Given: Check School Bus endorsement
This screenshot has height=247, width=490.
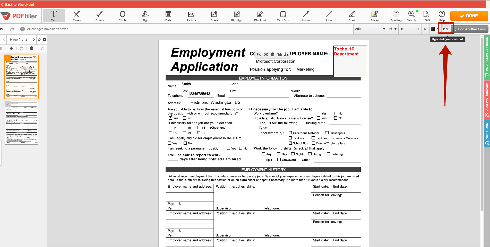Looking at the screenshot, I should pyautogui.click(x=290, y=143).
